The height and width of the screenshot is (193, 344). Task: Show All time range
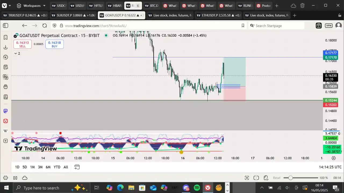(x=66, y=167)
